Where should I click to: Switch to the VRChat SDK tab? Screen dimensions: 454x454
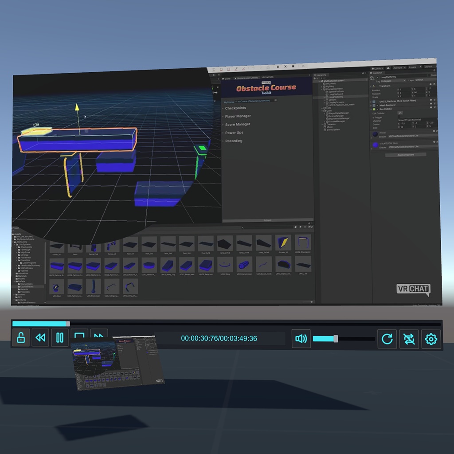[267, 77]
